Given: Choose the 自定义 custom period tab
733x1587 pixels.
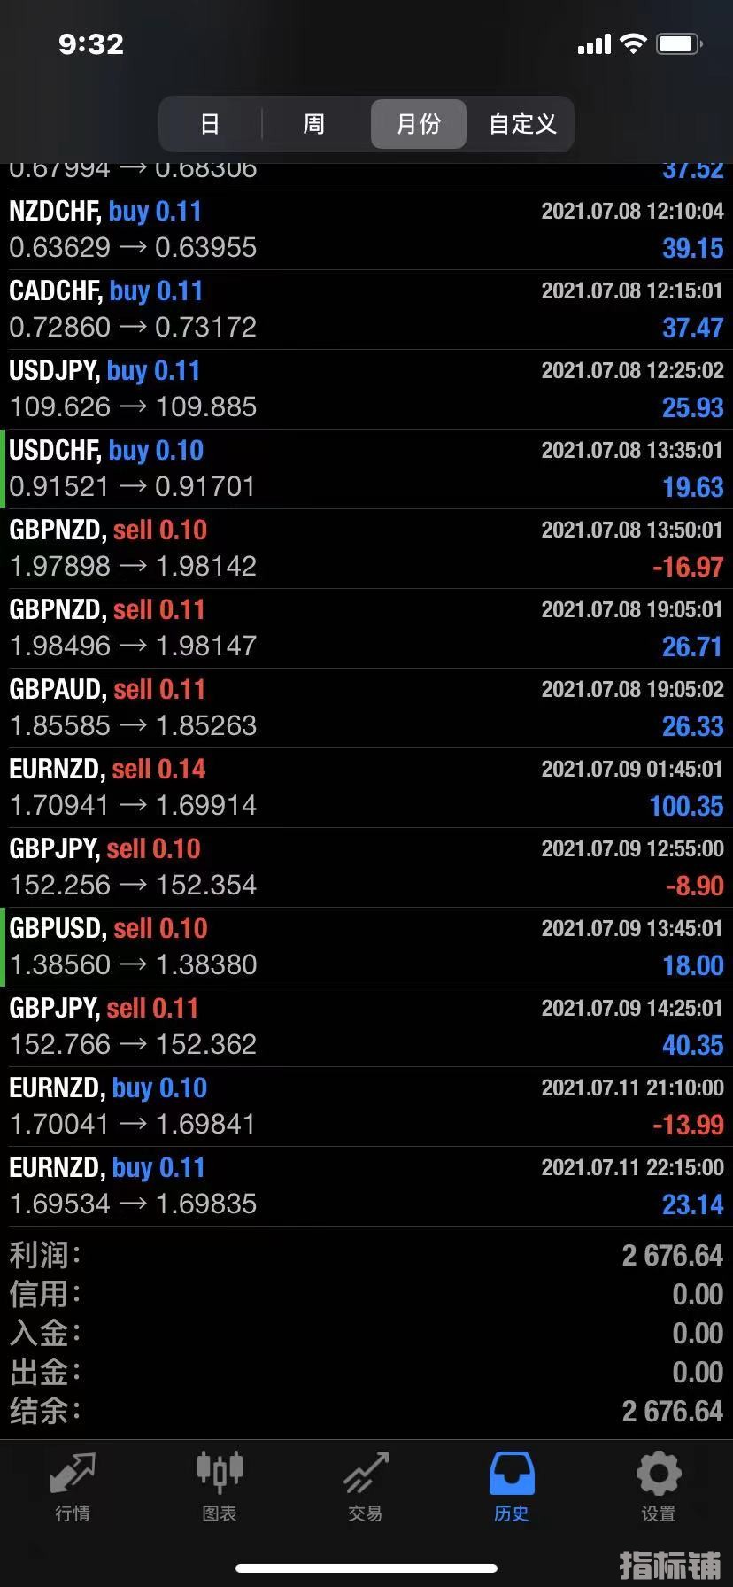Looking at the screenshot, I should click(x=522, y=123).
